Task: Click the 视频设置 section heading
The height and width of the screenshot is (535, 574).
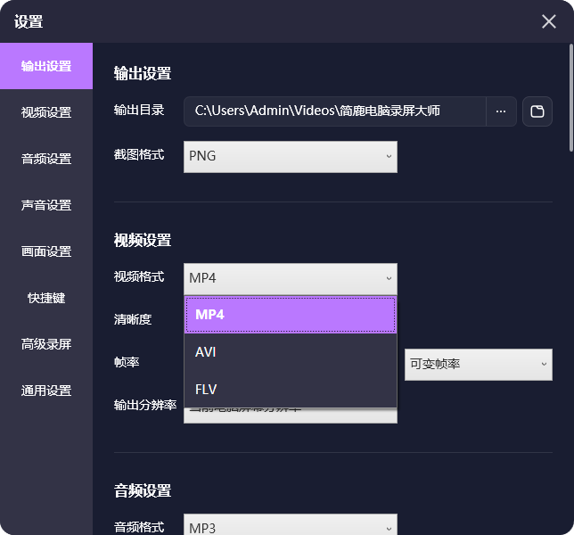Action: pos(143,240)
